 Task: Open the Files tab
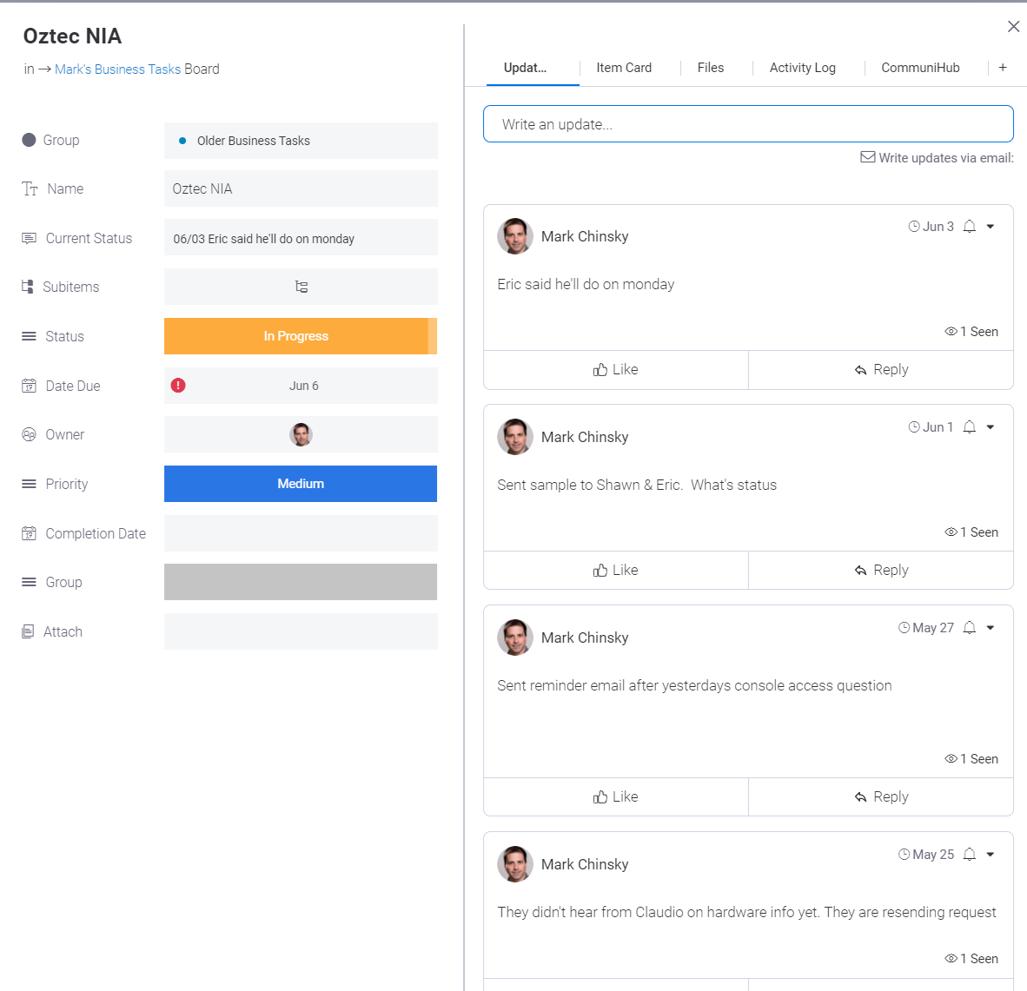pos(711,68)
